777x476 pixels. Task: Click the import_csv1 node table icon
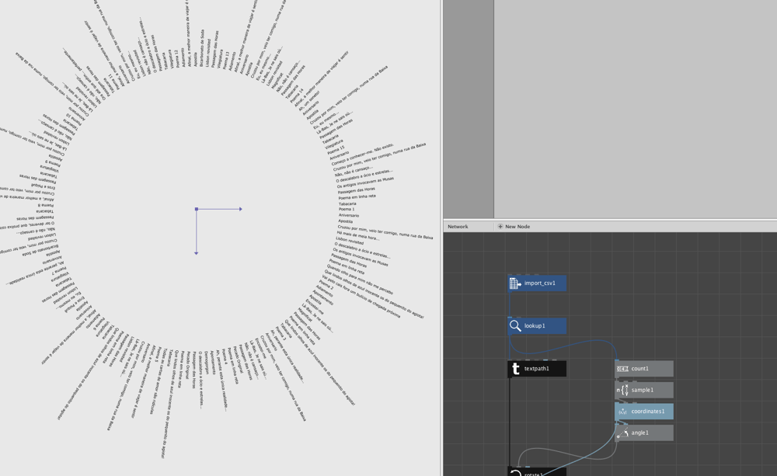515,283
